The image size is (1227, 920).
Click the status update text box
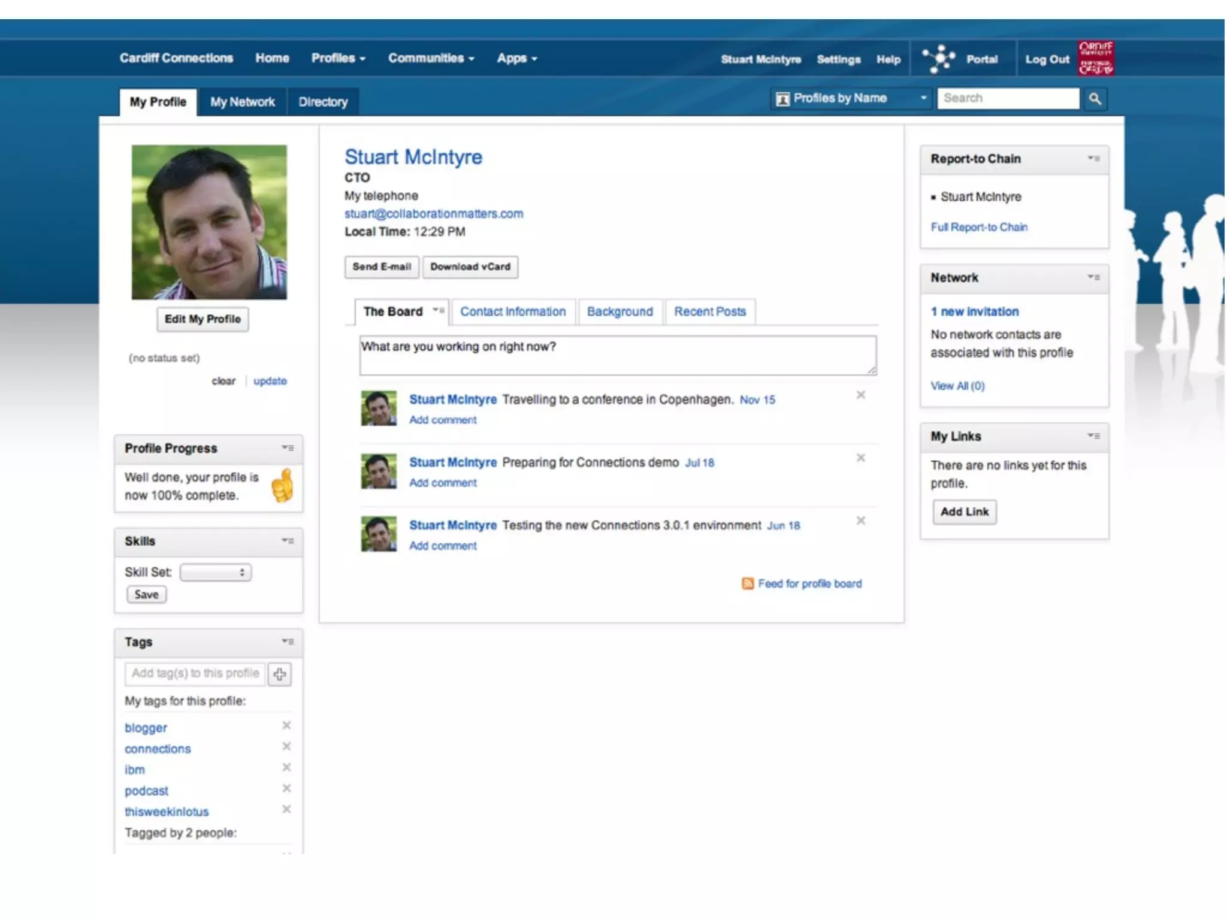coord(617,355)
